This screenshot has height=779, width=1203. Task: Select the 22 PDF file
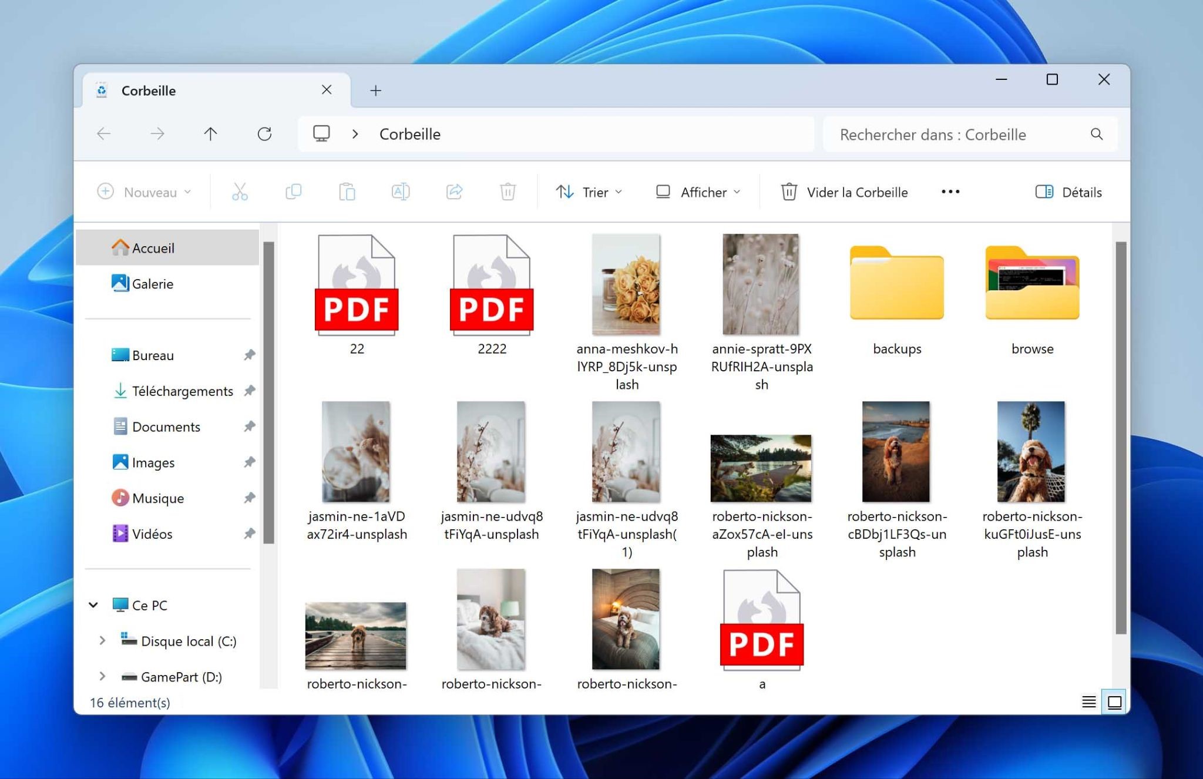click(357, 294)
